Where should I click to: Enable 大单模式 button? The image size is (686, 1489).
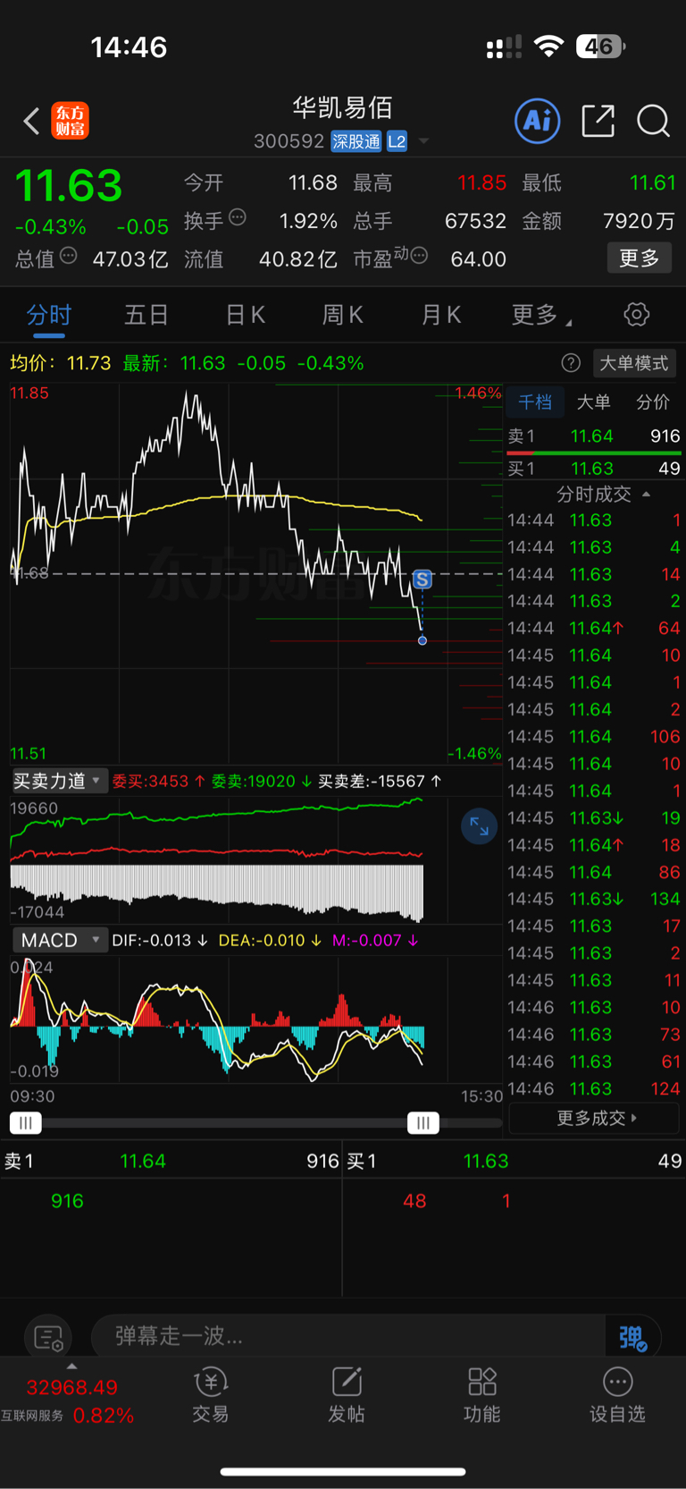tap(633, 363)
